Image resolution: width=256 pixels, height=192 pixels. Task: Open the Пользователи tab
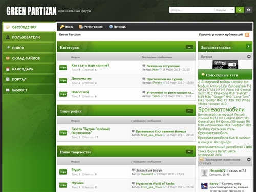click(x=29, y=37)
